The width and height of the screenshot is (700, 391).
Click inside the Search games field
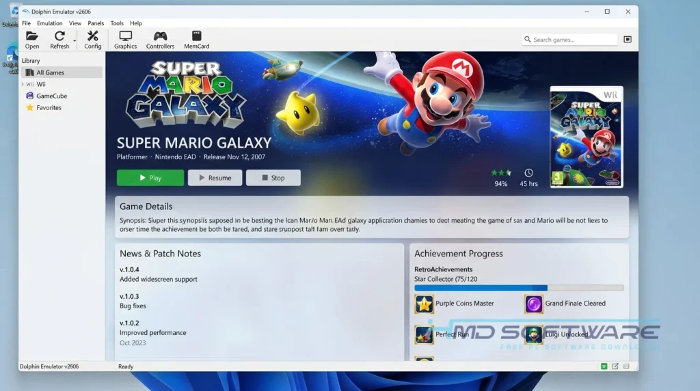click(x=569, y=40)
